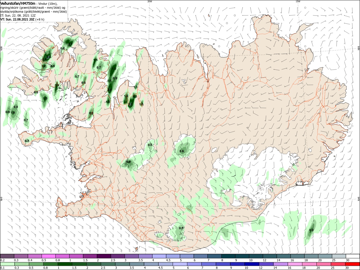Image resolution: width=360 pixels, height=270 pixels.
Task: Pick the light lavender upper legend swatch at 4
Action: [159, 256]
